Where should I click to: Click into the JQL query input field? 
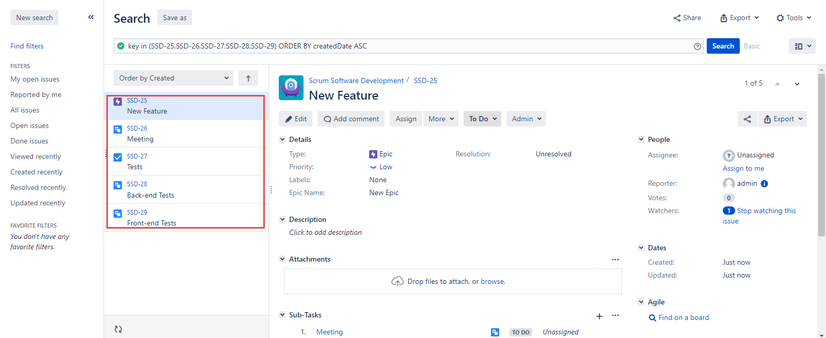(403, 46)
